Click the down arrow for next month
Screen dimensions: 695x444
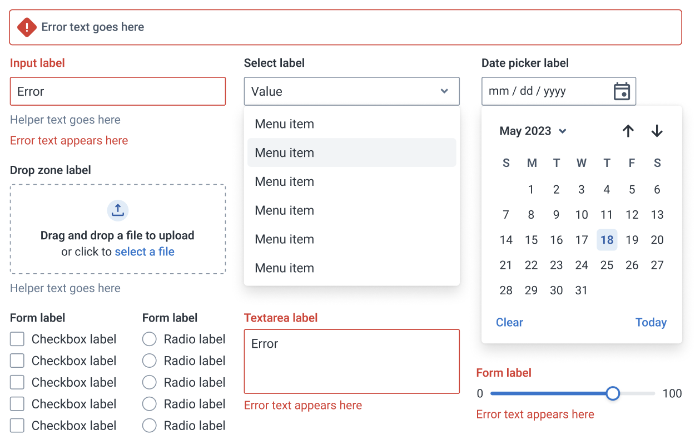(x=657, y=131)
